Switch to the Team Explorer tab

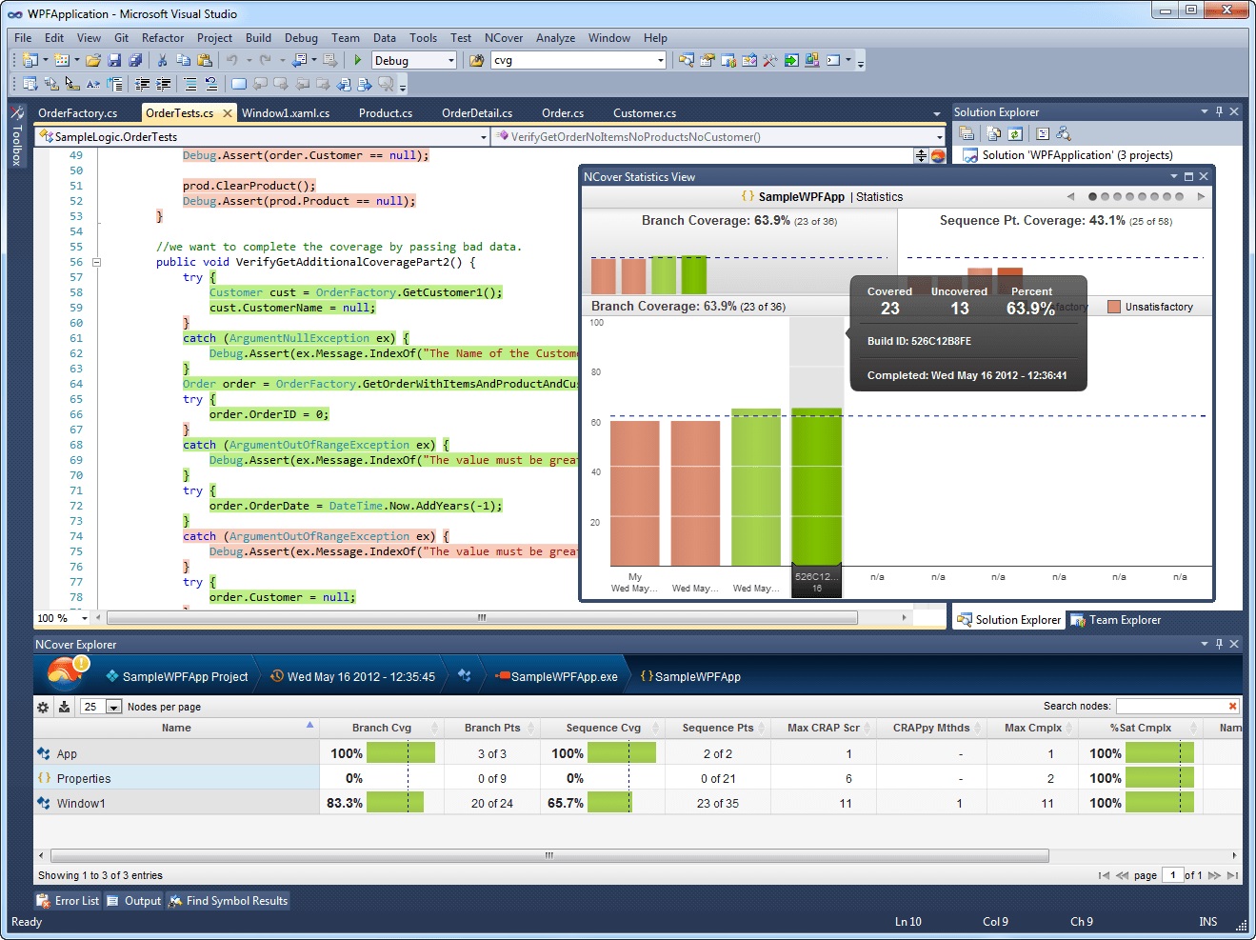click(1116, 620)
